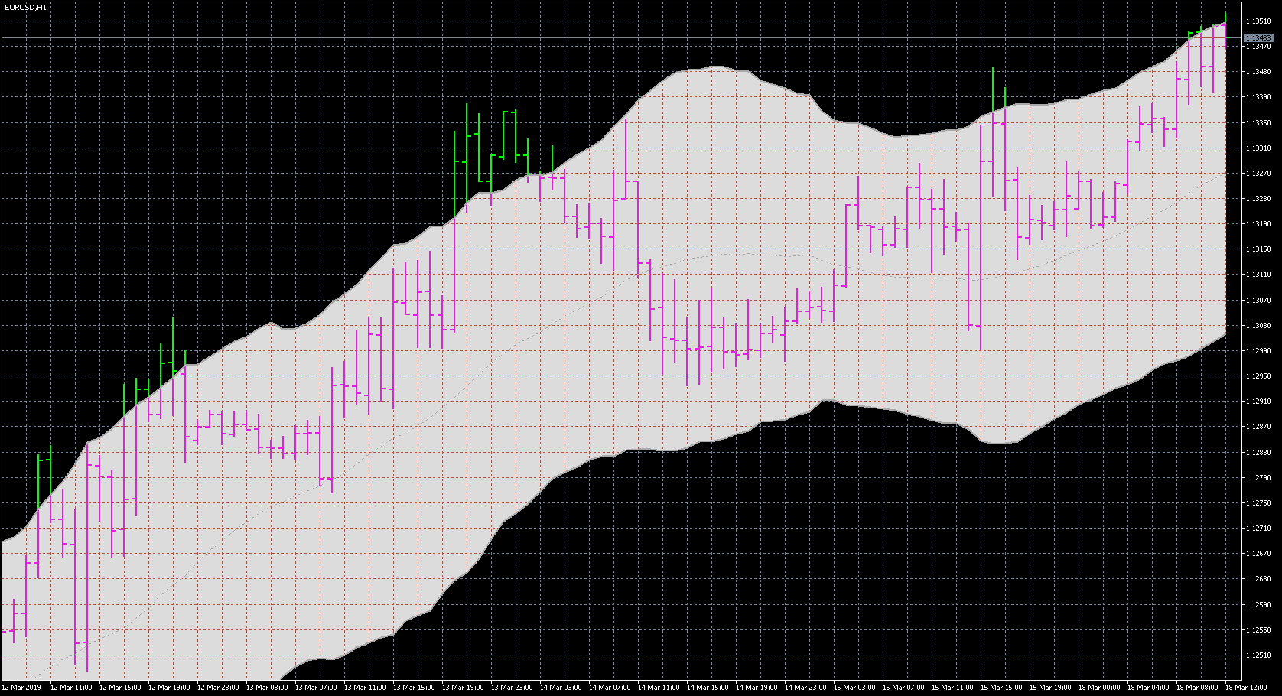Click the 14 Mar 07:00 time label
1282x696 pixels.
[610, 688]
